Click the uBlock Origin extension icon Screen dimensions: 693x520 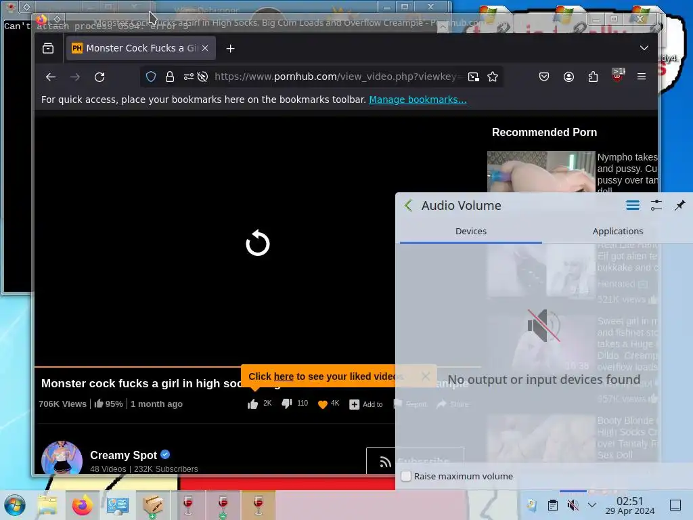pos(617,76)
